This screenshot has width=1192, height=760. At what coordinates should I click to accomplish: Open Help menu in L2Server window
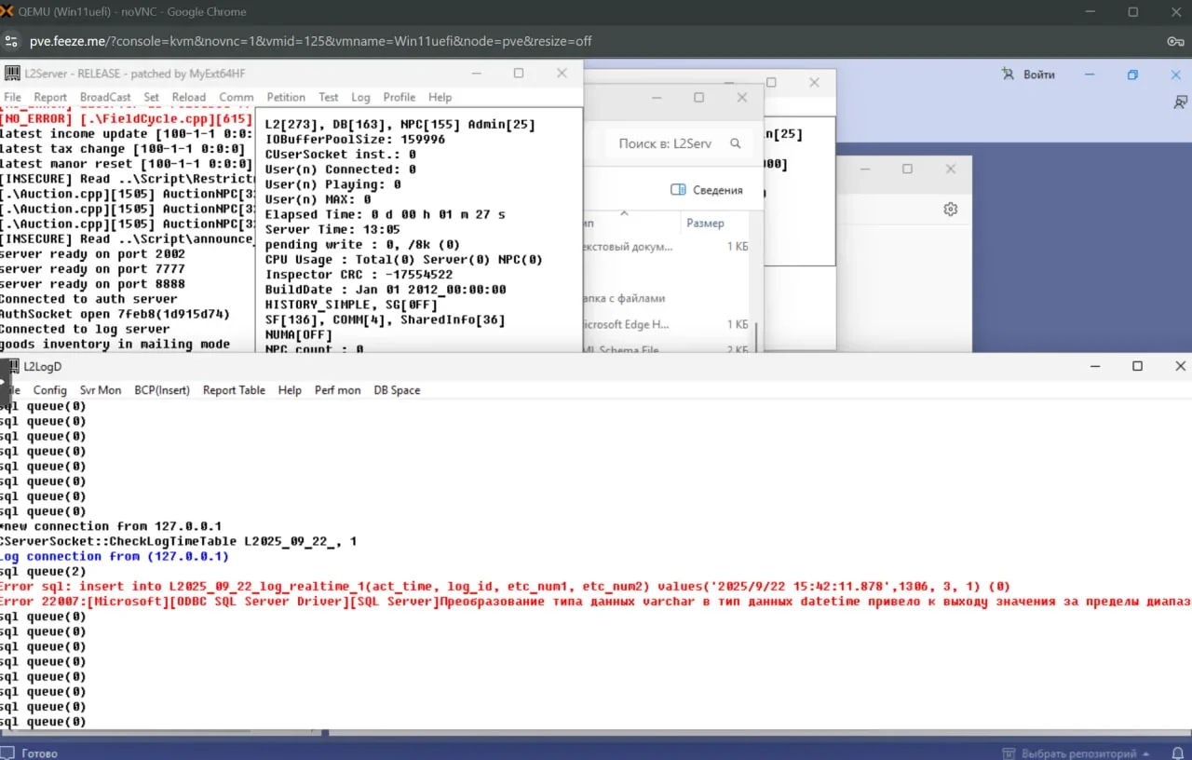[x=440, y=97]
